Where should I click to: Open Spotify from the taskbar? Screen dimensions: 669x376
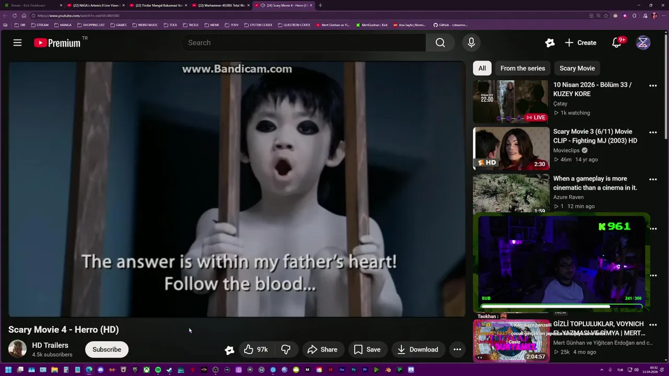pos(158,370)
